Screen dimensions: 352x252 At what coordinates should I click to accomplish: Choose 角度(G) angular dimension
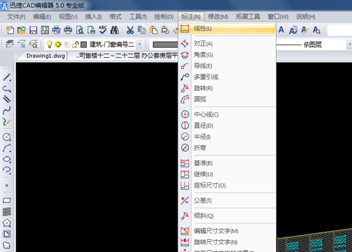pyautogui.click(x=227, y=55)
